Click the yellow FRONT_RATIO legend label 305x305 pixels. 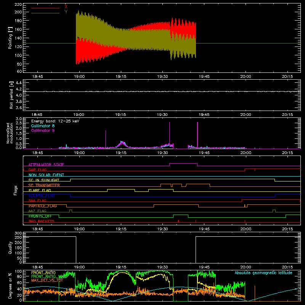pyautogui.click(x=43, y=273)
